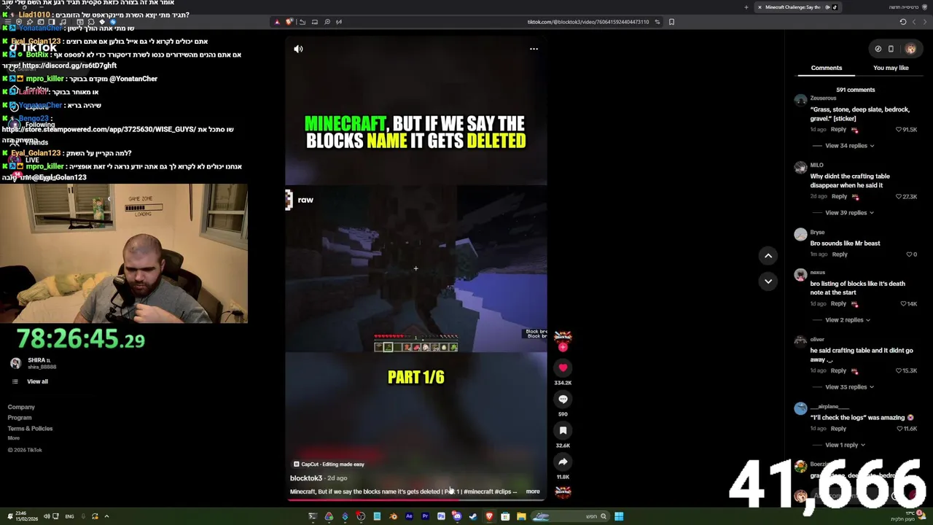Expand Terms & Policies footer section
933x525 pixels.
(30, 429)
